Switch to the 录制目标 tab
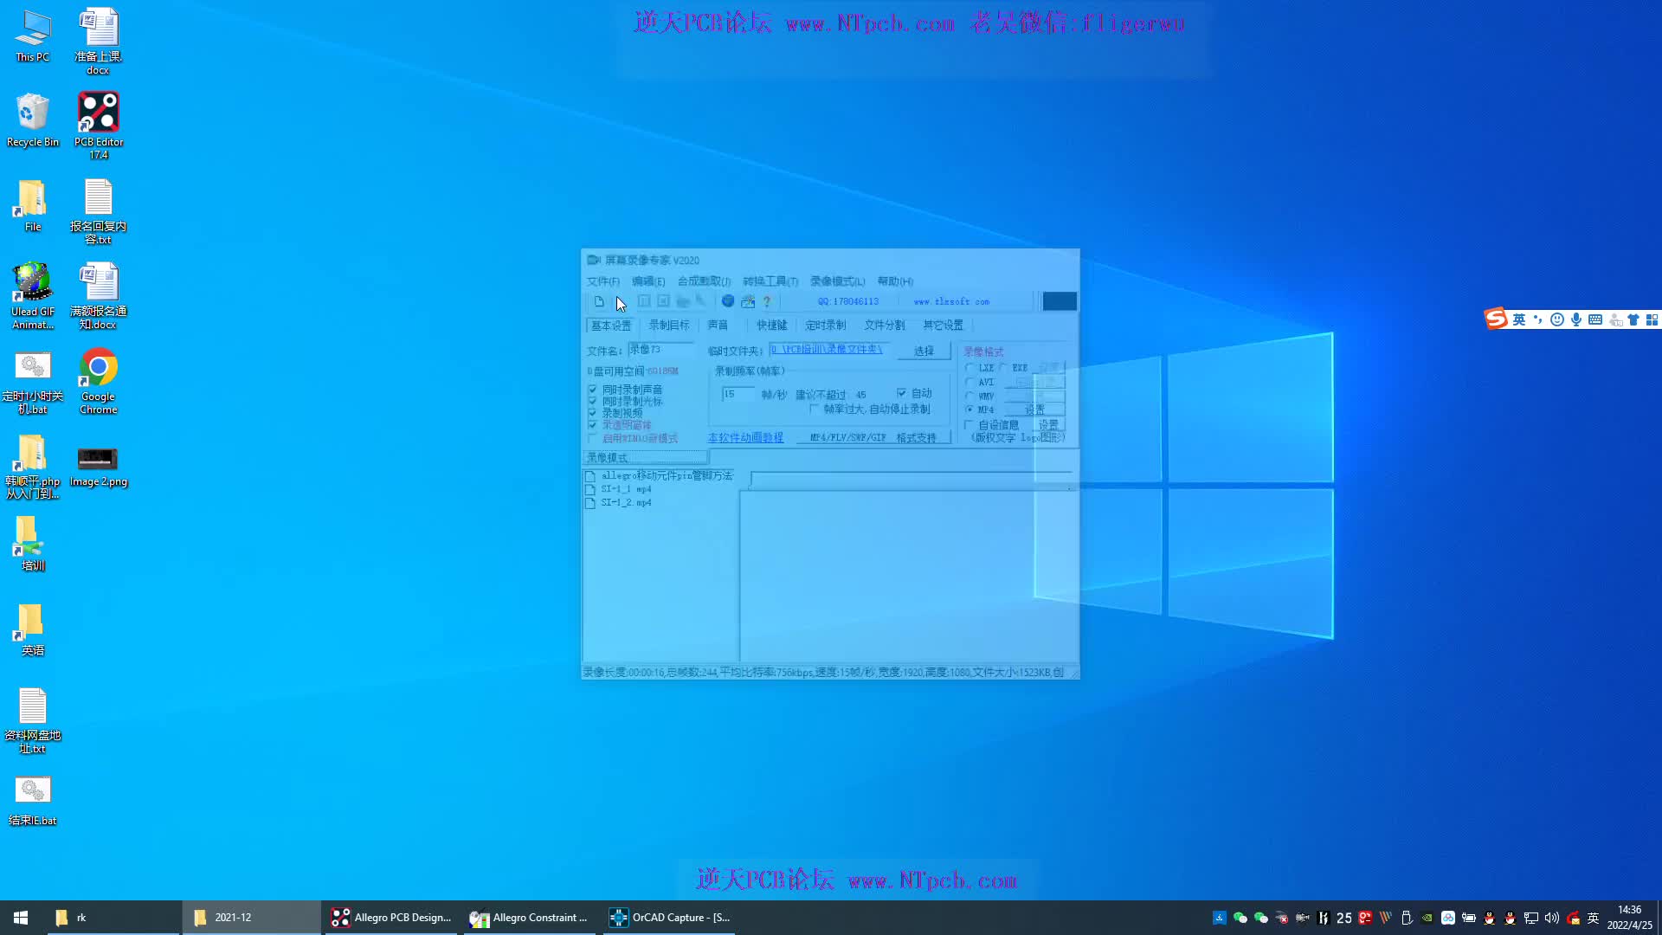 click(669, 326)
